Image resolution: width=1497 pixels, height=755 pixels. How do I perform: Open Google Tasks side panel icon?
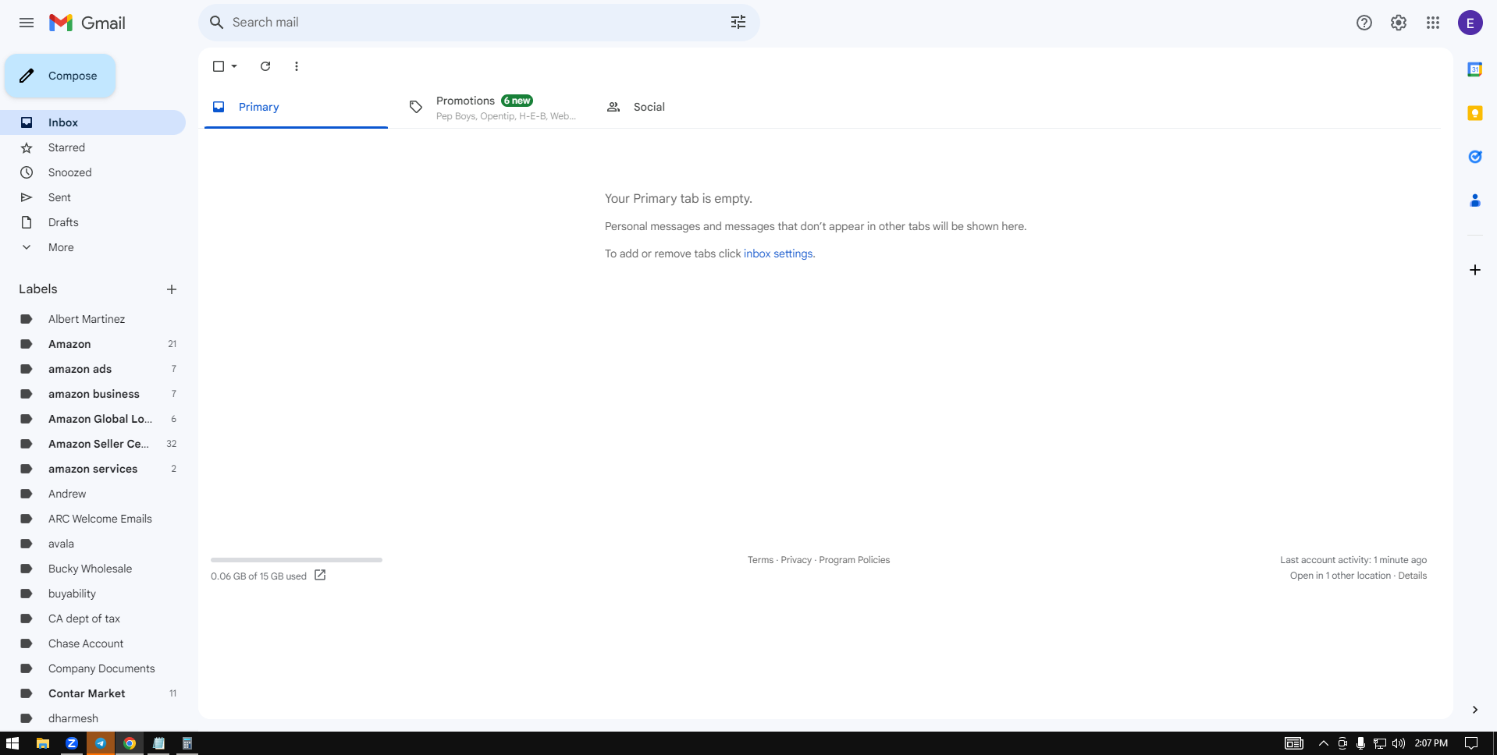[x=1475, y=157]
